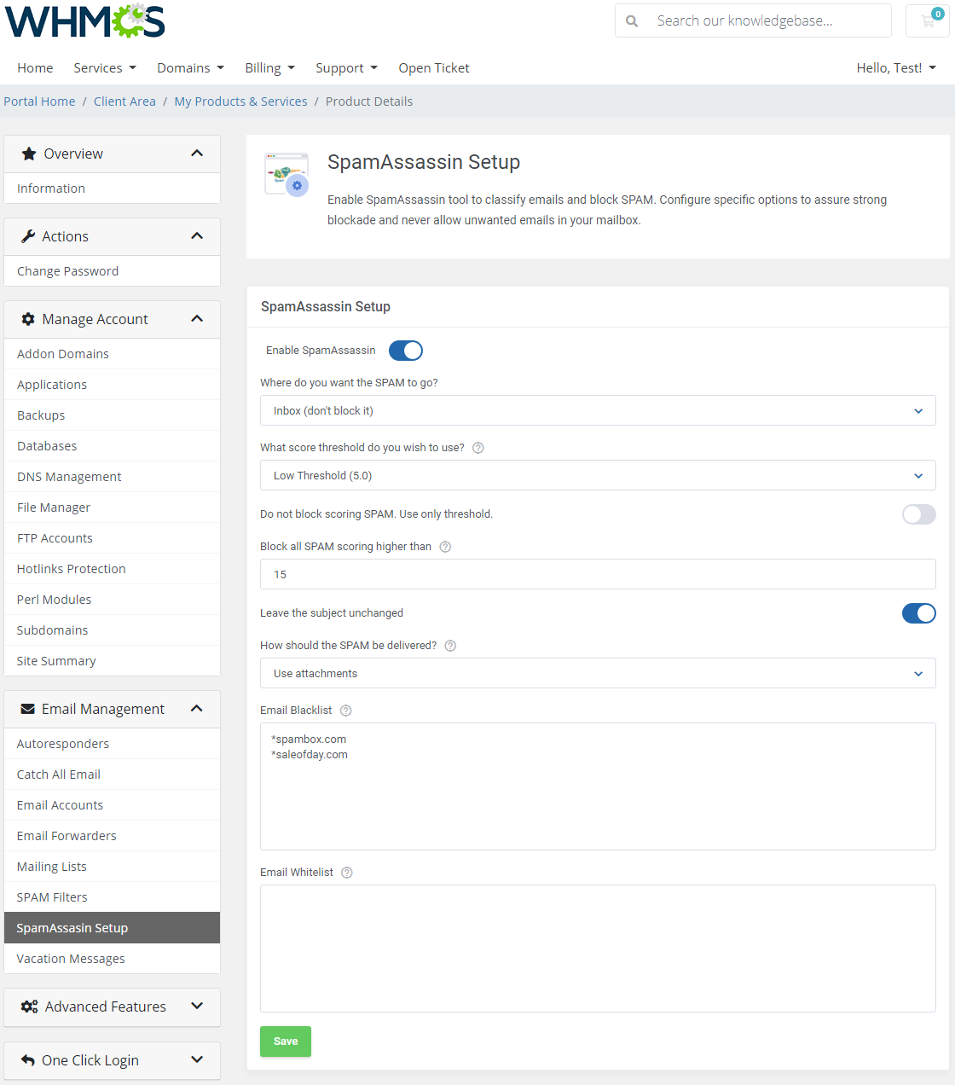This screenshot has height=1085, width=955.
Task: Click the Email Whitelist text area
Action: (x=598, y=948)
